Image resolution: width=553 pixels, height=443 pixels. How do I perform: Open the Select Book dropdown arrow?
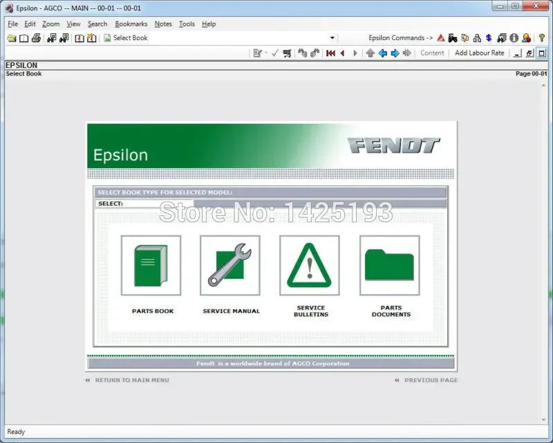[332, 38]
